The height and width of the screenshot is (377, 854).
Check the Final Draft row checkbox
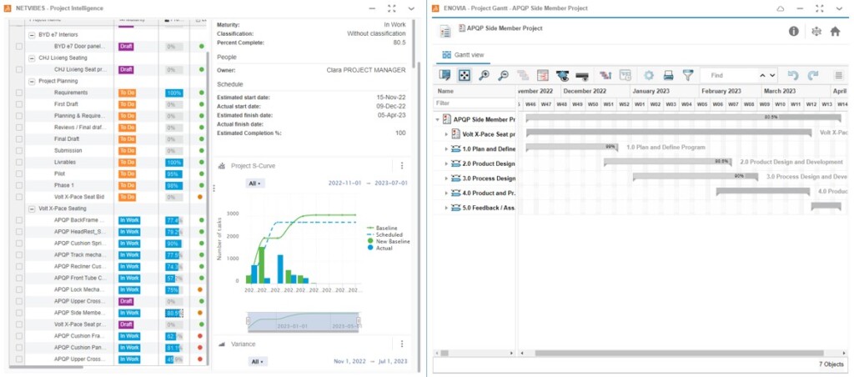click(19, 139)
